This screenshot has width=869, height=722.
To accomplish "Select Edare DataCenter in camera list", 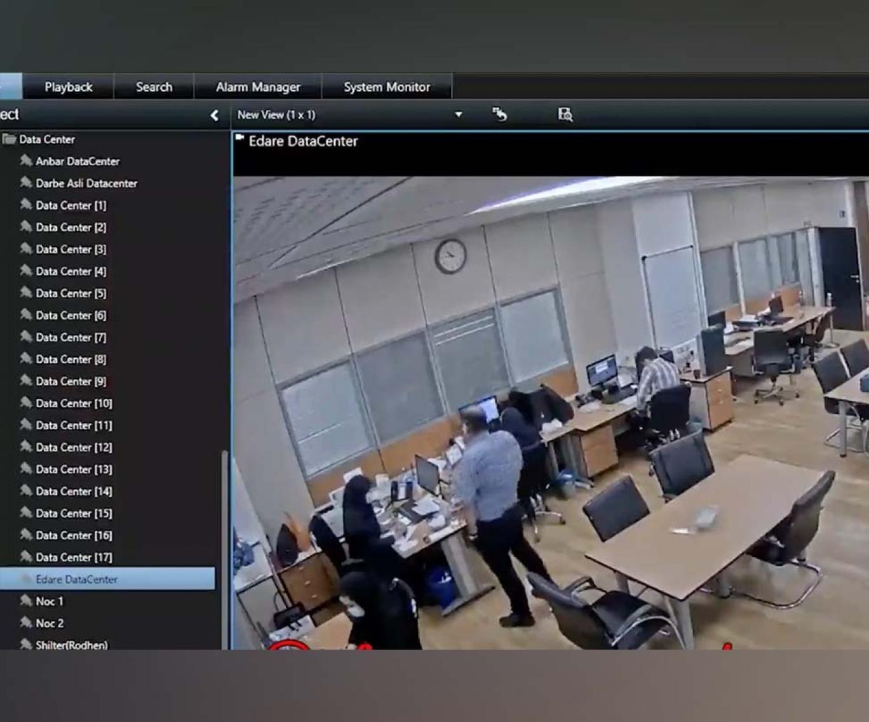I will point(76,579).
